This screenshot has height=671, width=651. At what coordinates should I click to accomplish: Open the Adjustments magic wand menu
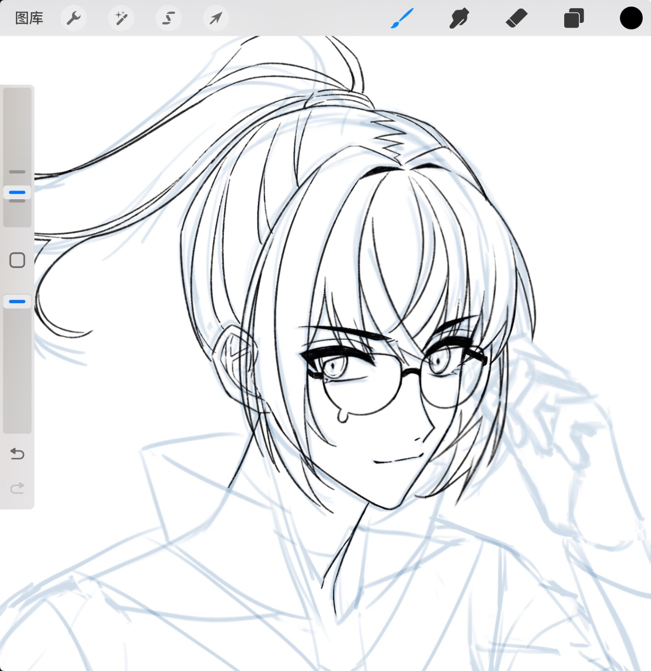click(x=121, y=18)
